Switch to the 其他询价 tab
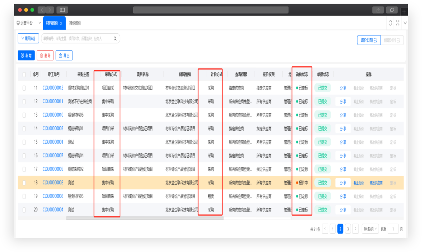 tap(75, 23)
